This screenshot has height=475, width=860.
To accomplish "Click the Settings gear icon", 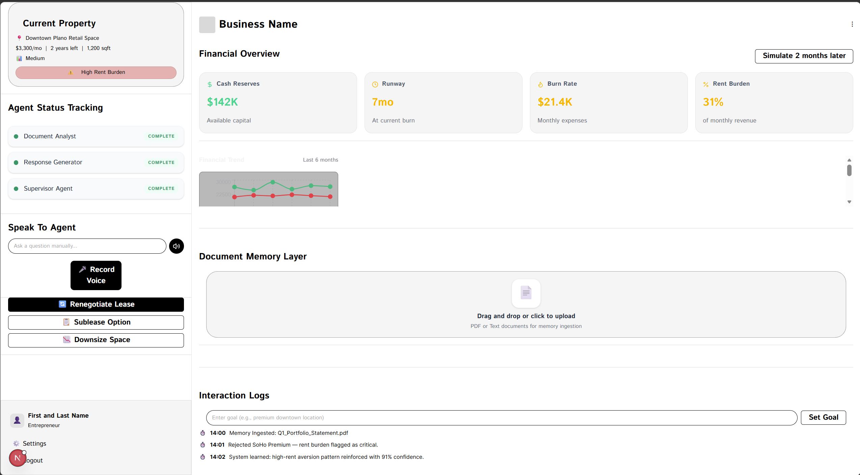I will 16,443.
